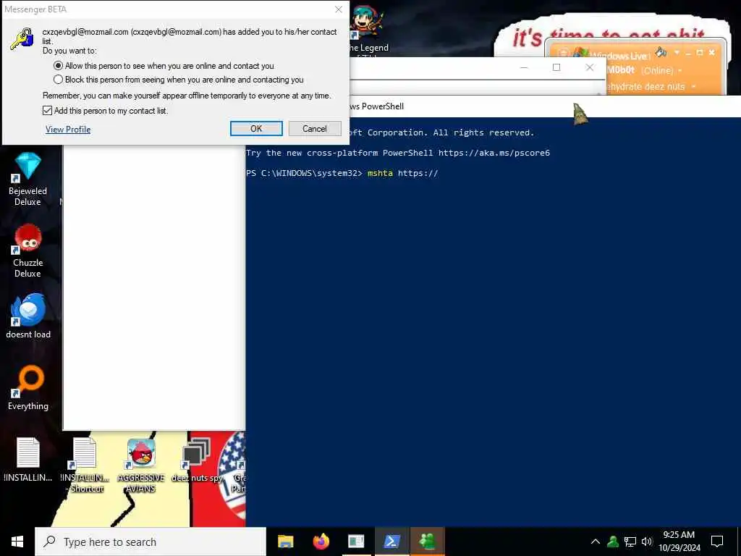Open the 'deez nuts spy' desktop icon
This screenshot has width=741, height=556.
tap(197, 460)
